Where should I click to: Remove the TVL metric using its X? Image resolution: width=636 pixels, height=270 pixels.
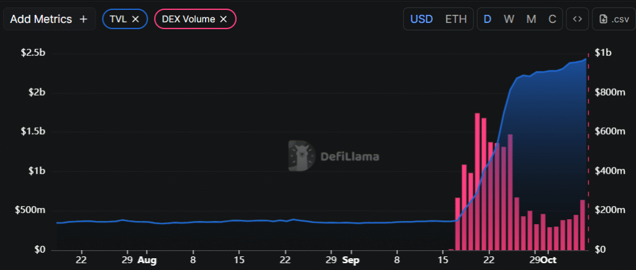[x=135, y=19]
